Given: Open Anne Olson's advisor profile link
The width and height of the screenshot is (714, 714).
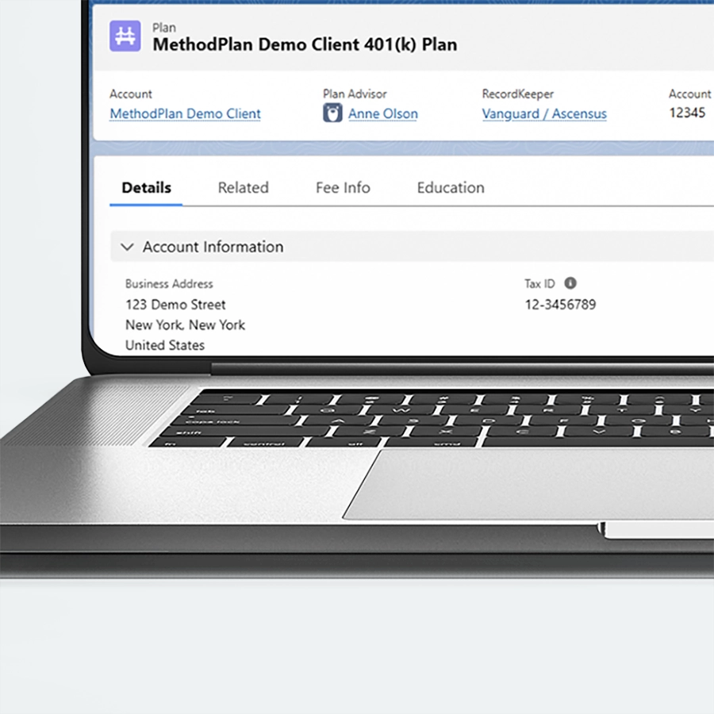Looking at the screenshot, I should [x=383, y=113].
